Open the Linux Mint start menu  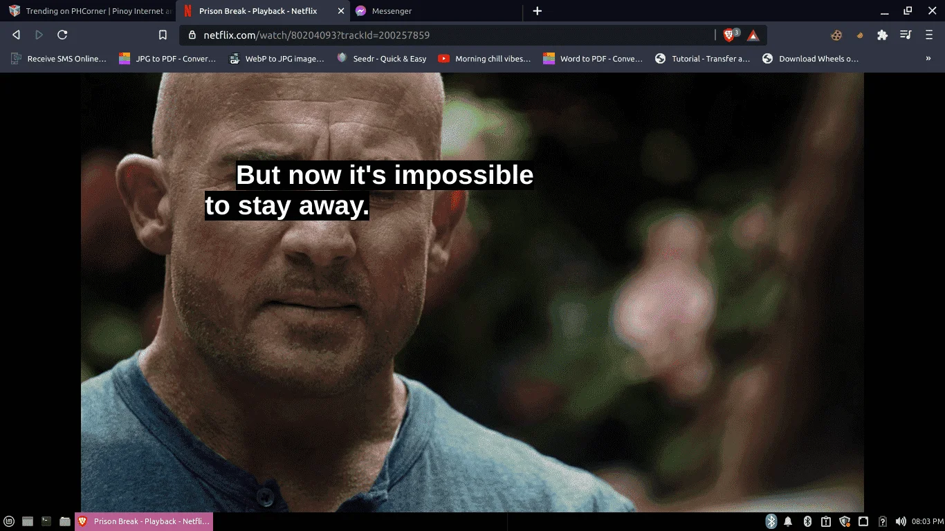[x=9, y=521]
